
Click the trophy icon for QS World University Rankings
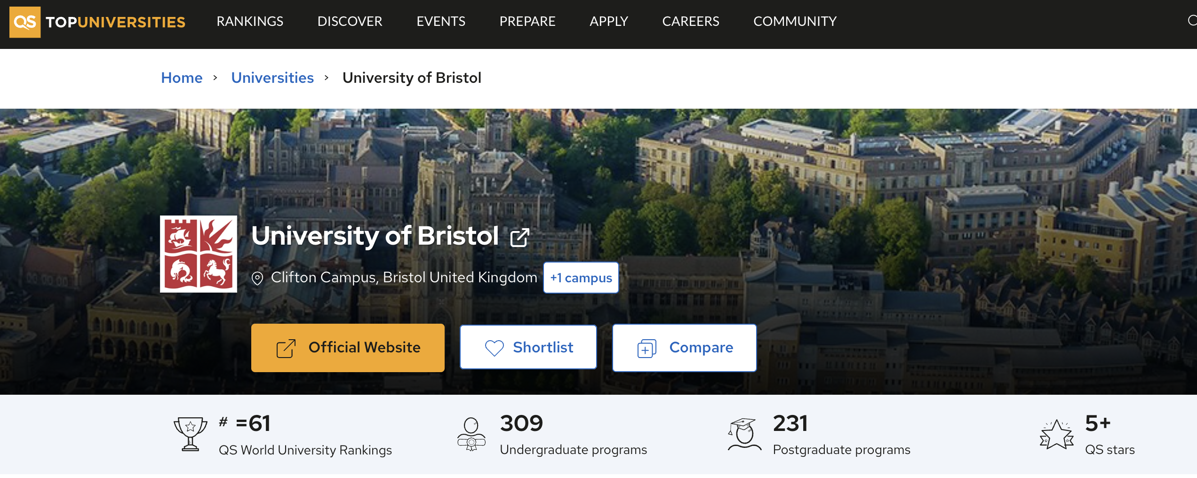(x=191, y=434)
